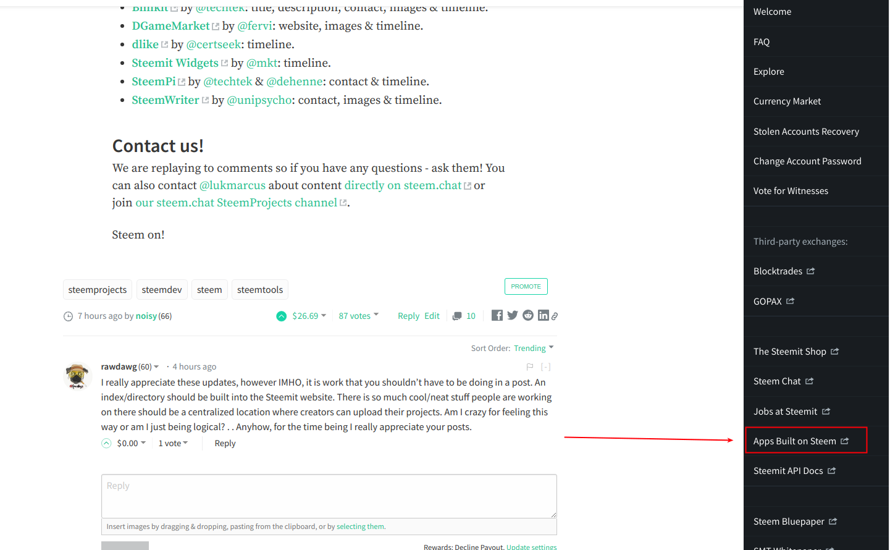Expand the 87 votes list
890x550 pixels.
tap(358, 316)
